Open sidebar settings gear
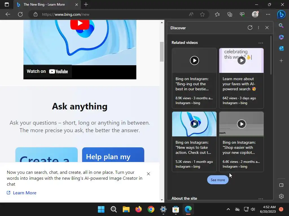 tap(281, 196)
